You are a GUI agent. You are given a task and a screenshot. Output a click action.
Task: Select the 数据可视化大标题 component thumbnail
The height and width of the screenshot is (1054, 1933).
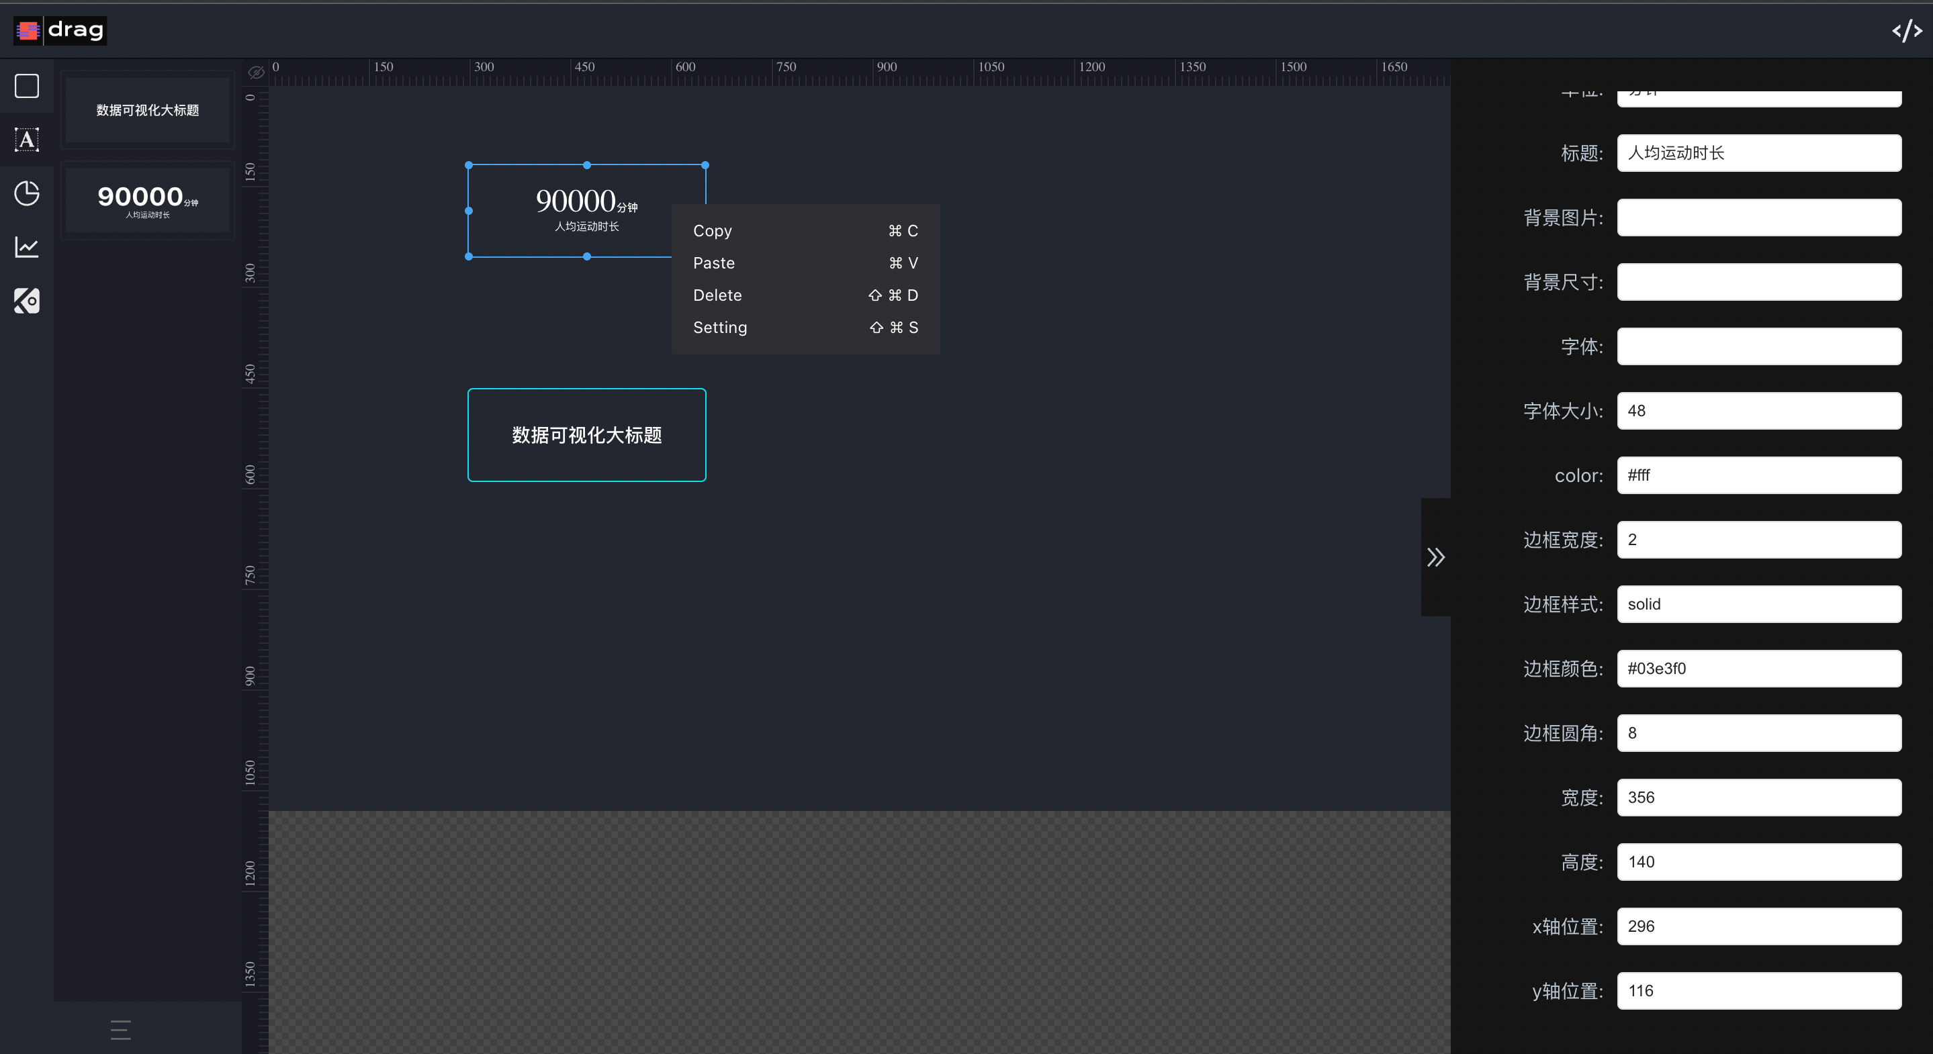point(148,110)
